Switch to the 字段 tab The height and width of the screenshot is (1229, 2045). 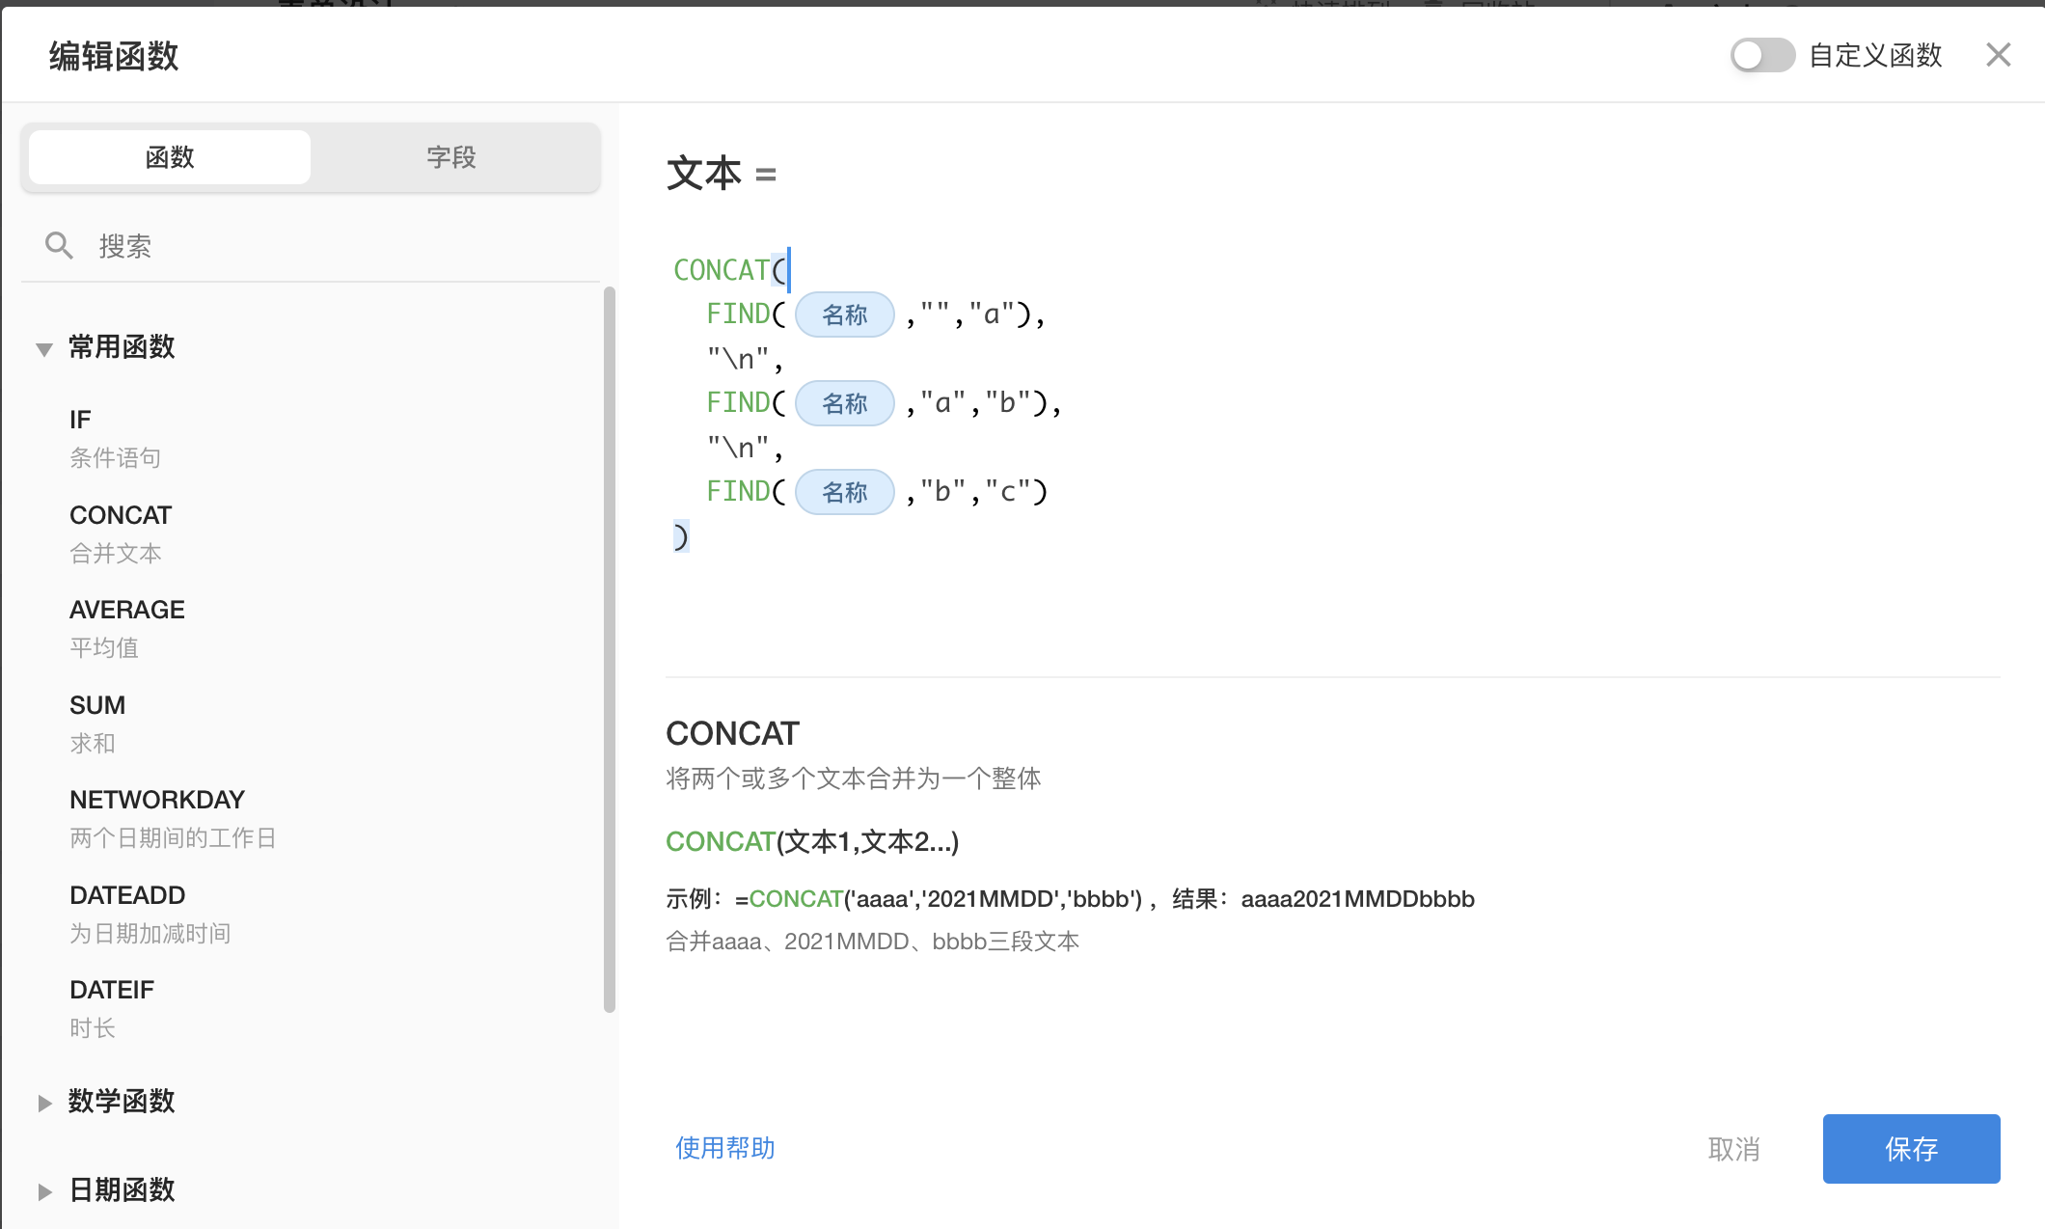point(451,156)
